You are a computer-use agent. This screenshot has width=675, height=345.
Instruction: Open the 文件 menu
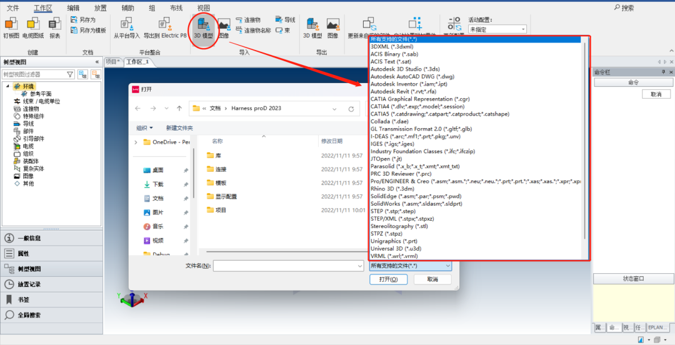coord(13,7)
